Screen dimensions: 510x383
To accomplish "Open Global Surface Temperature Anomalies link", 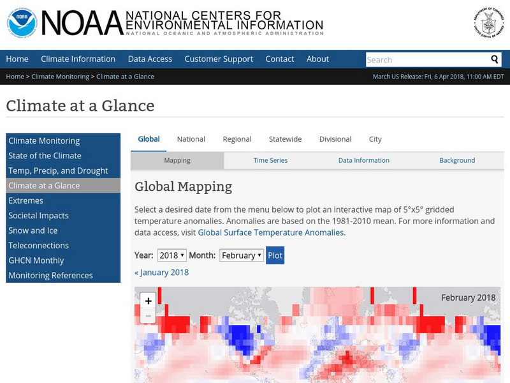I will click(270, 232).
